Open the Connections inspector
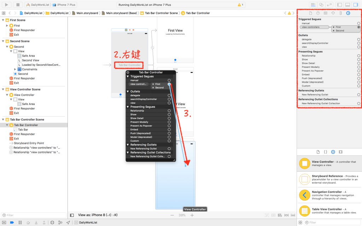Image resolution: width=362 pixels, height=226 pixels. 348,13
